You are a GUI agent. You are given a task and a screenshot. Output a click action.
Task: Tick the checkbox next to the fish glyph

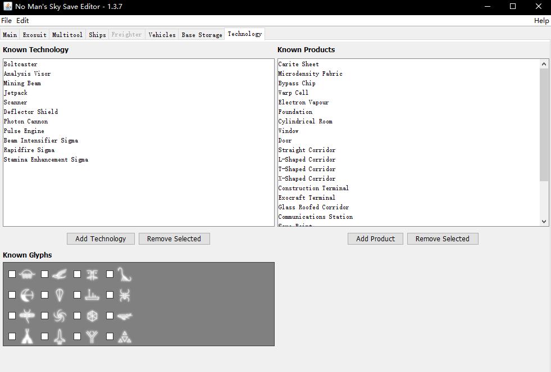click(110, 316)
